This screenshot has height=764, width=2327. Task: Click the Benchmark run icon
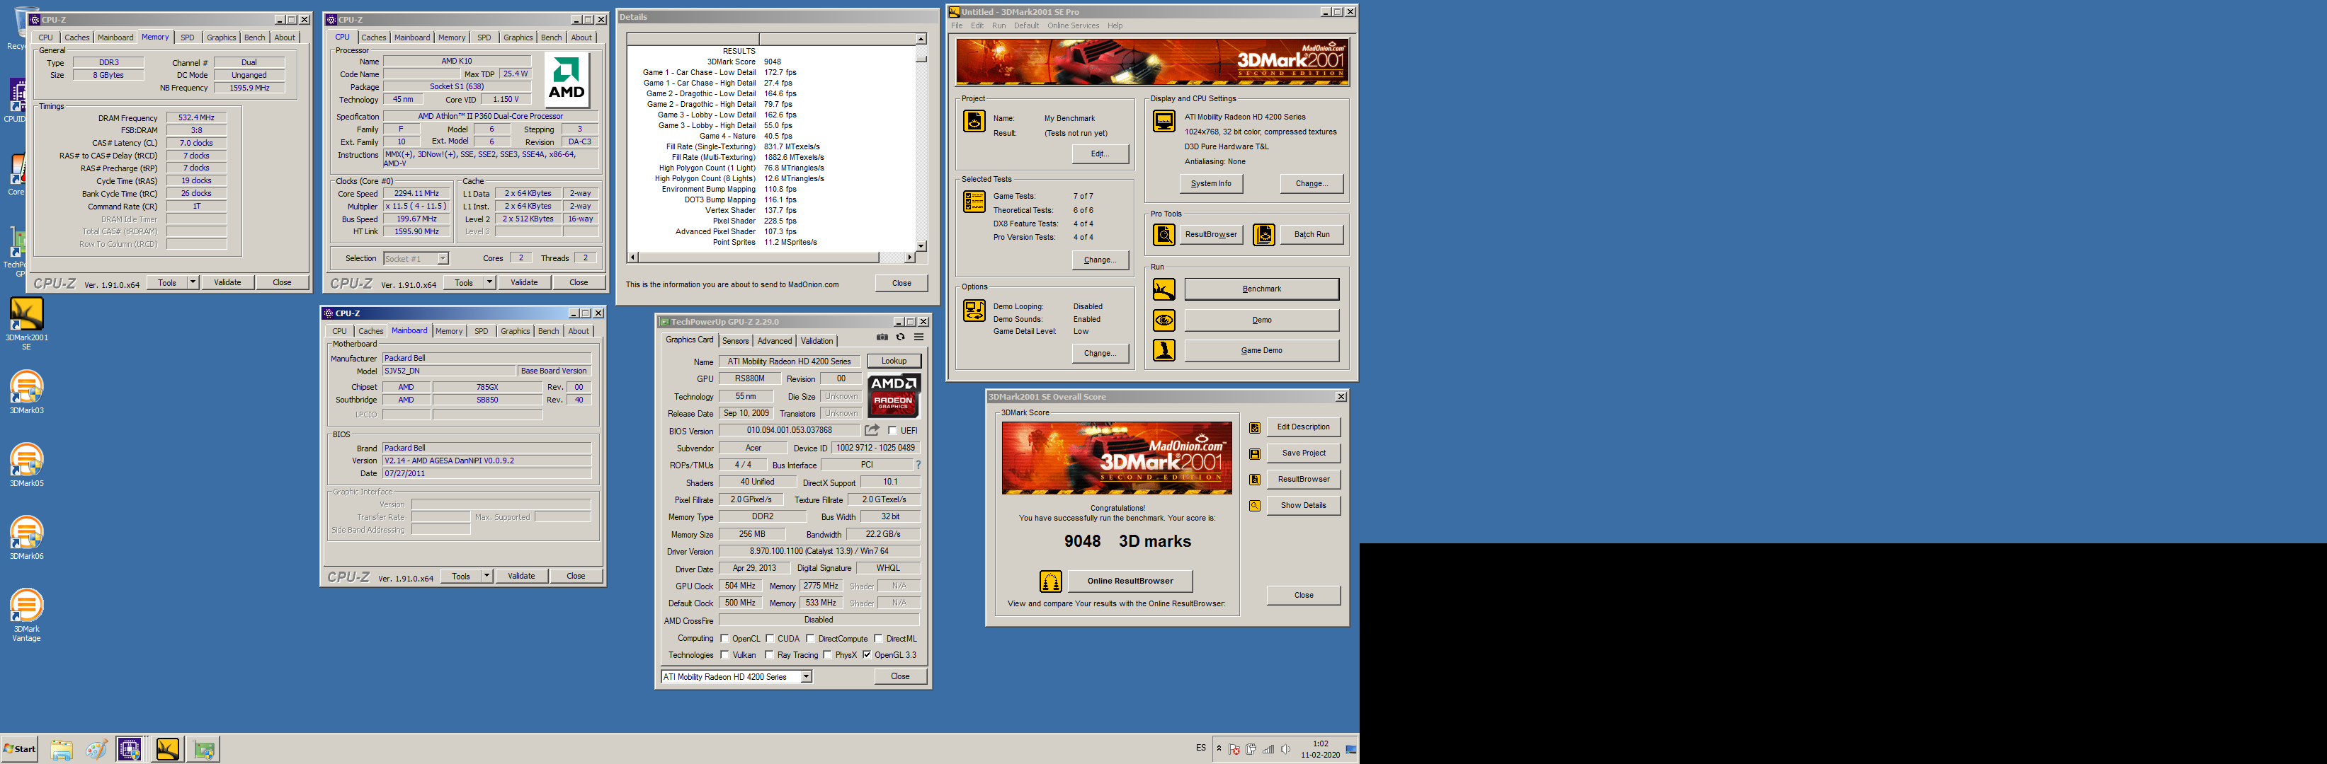coord(1163,289)
